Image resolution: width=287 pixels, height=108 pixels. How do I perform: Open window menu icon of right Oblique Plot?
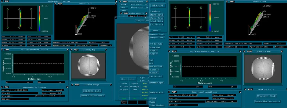[227, 2]
